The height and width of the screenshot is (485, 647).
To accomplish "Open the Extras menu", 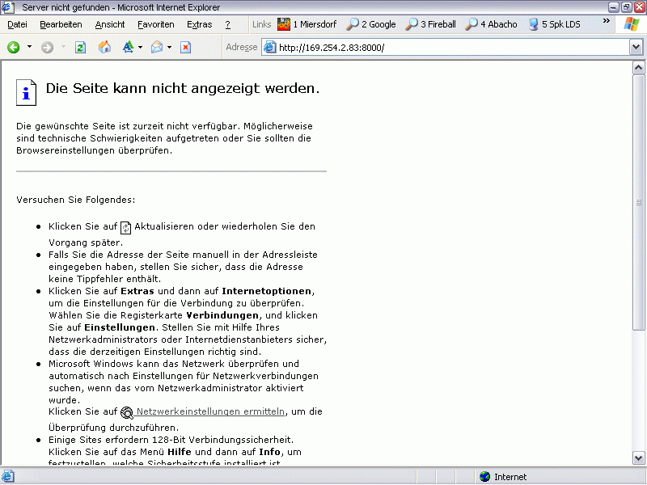I will click(199, 24).
